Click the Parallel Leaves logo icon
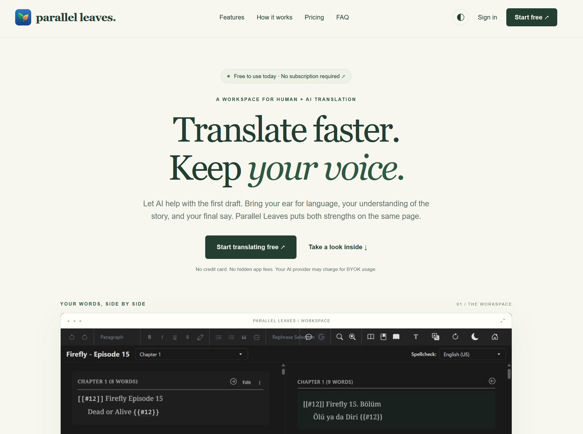583x434 pixels. tap(23, 17)
